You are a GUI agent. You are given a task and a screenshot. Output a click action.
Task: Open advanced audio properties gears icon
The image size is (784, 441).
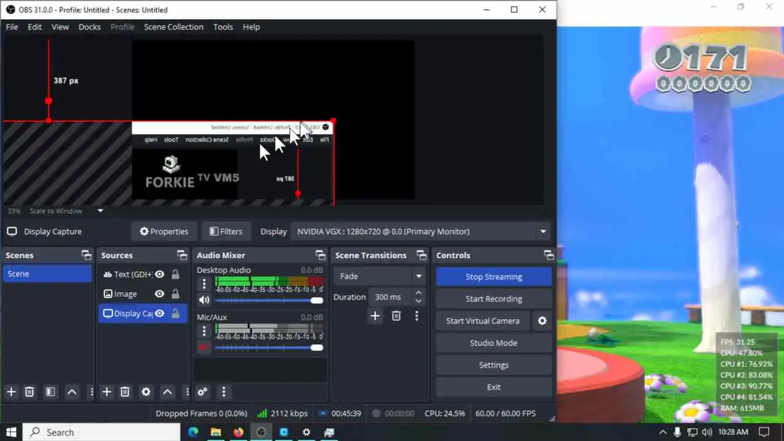pyautogui.click(x=202, y=392)
